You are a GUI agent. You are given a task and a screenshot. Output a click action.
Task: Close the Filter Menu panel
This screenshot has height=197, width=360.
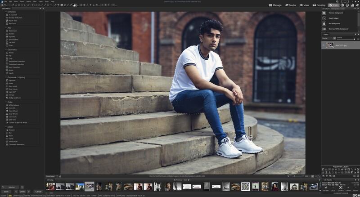43,9
